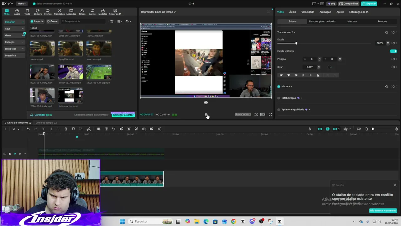The width and height of the screenshot is (401, 226).
Task: Switch to the Velocidade properties tab
Action: (308, 12)
